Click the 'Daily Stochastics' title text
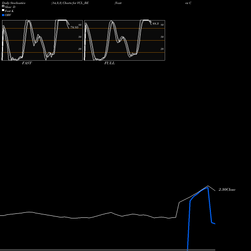Screen dimensions: 251x251 14,3
